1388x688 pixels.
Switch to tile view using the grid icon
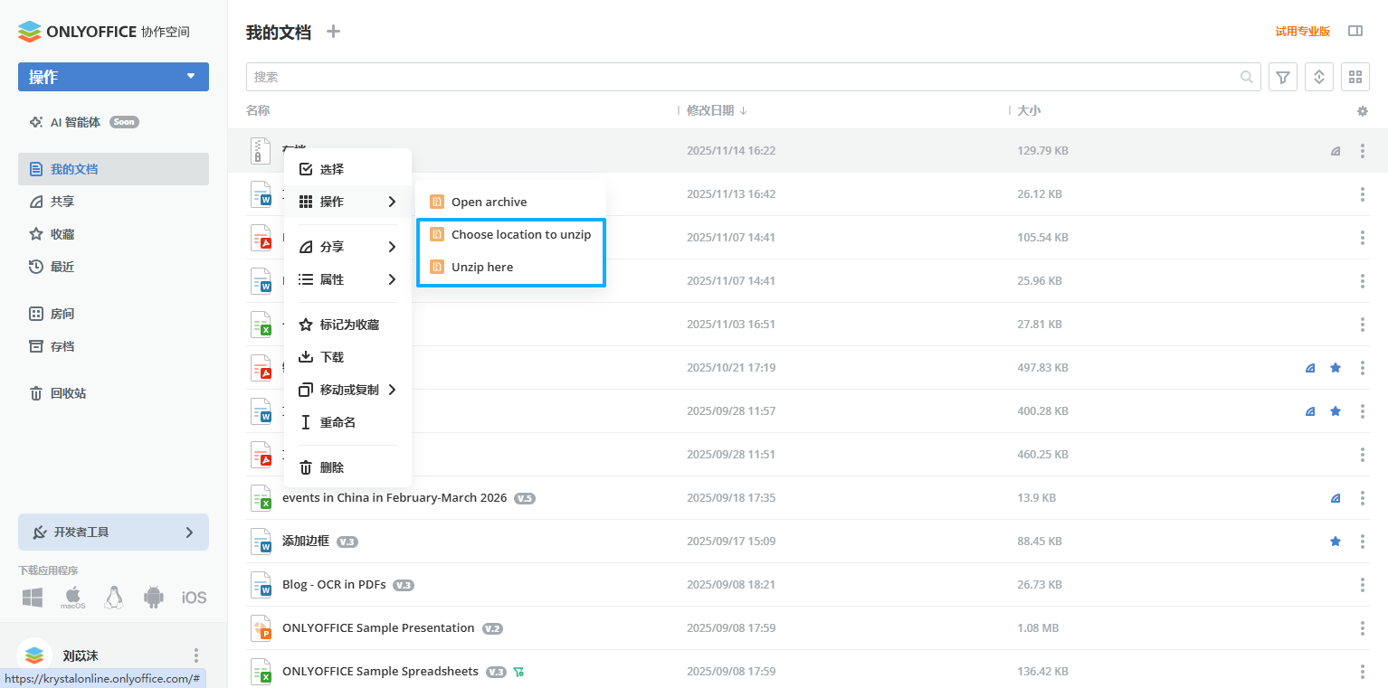(1355, 77)
